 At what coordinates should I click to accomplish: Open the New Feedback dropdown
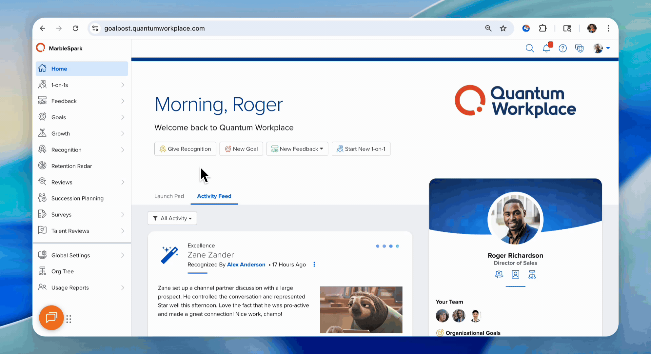pyautogui.click(x=297, y=148)
